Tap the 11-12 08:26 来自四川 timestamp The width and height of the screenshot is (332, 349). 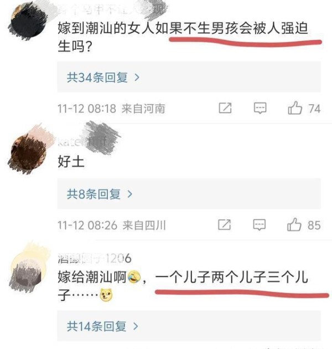tap(112, 225)
